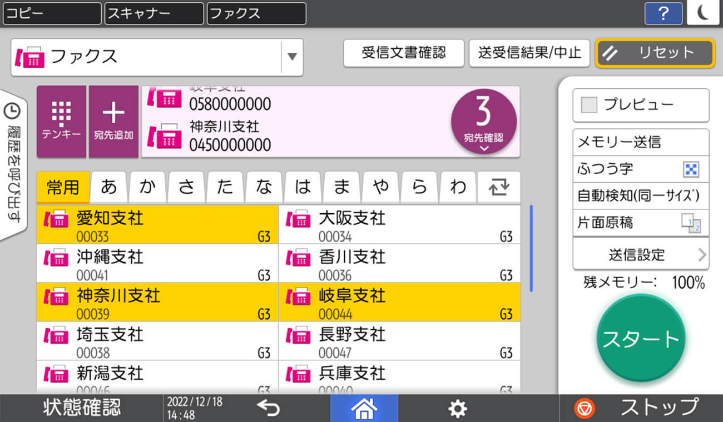Tap the settings gear icon
This screenshot has width=723, height=422.
coord(457,408)
